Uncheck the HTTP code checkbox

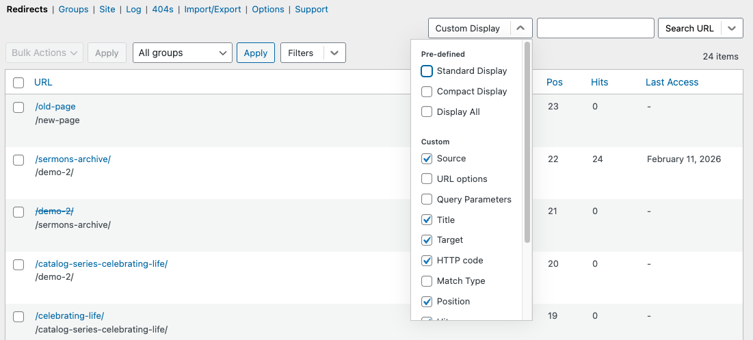coord(427,261)
